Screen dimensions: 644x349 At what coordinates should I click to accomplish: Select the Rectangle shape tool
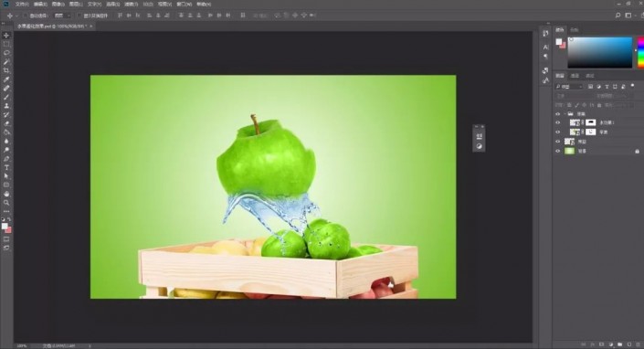6,185
